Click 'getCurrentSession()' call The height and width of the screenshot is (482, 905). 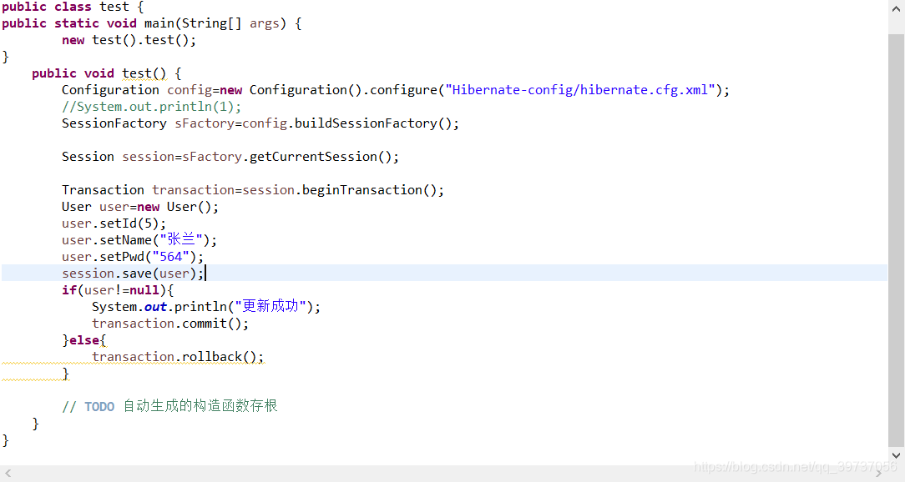(321, 157)
